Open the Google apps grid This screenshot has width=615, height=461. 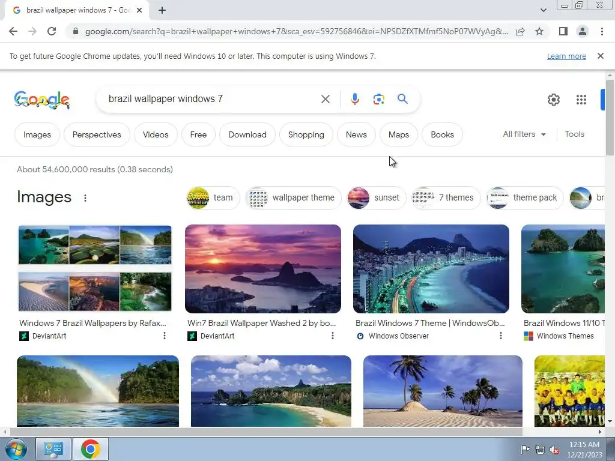pos(581,100)
